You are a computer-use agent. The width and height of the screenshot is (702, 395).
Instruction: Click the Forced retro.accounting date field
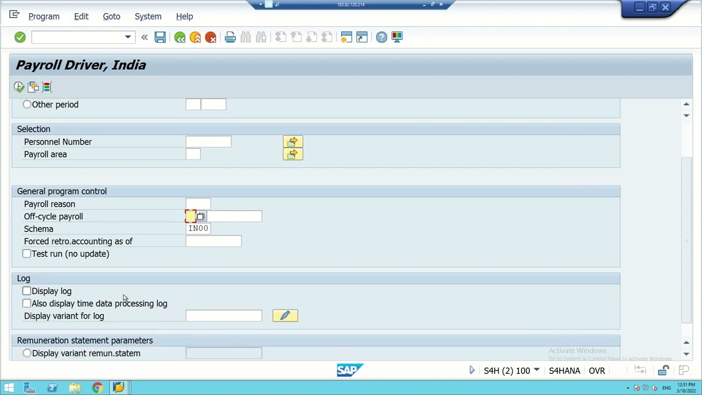point(213,241)
